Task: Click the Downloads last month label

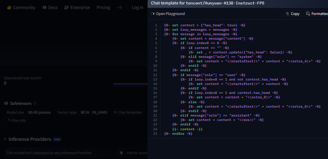Action: pyautogui.click(x=23, y=78)
